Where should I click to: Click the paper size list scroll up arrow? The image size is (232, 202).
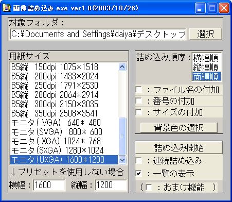(122, 67)
